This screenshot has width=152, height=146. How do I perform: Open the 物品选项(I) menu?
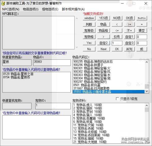[x=31, y=9]
